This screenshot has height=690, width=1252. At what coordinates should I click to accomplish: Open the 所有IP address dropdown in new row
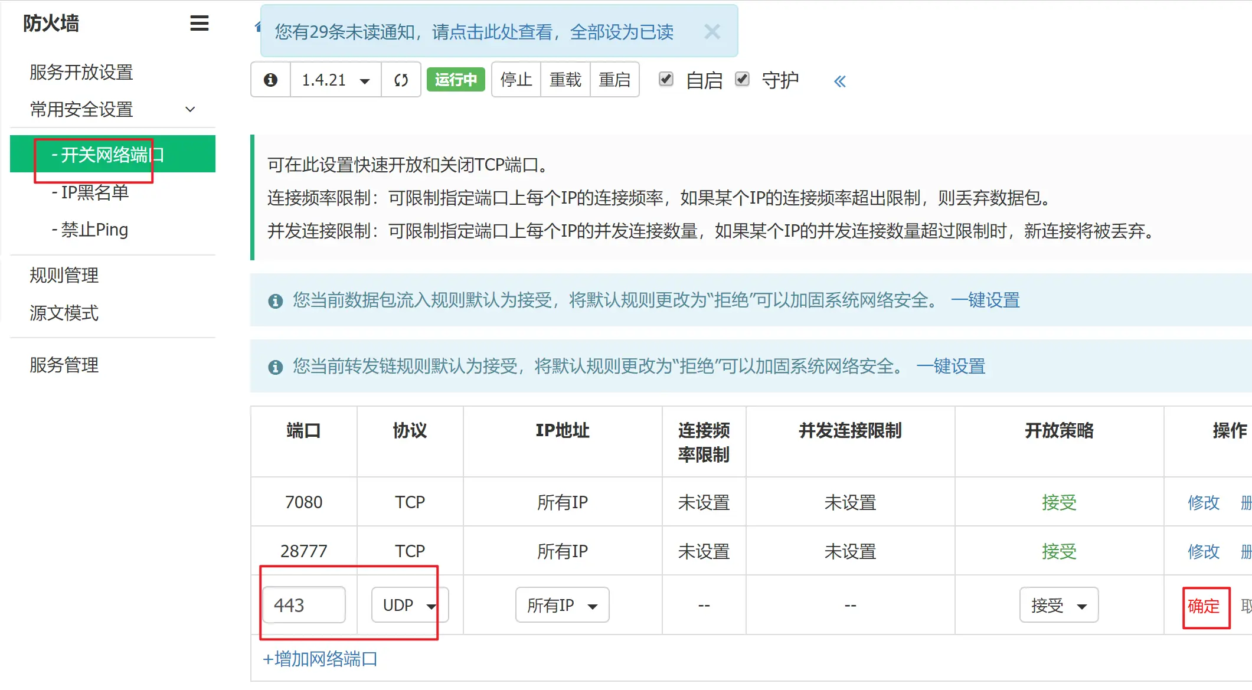point(561,604)
